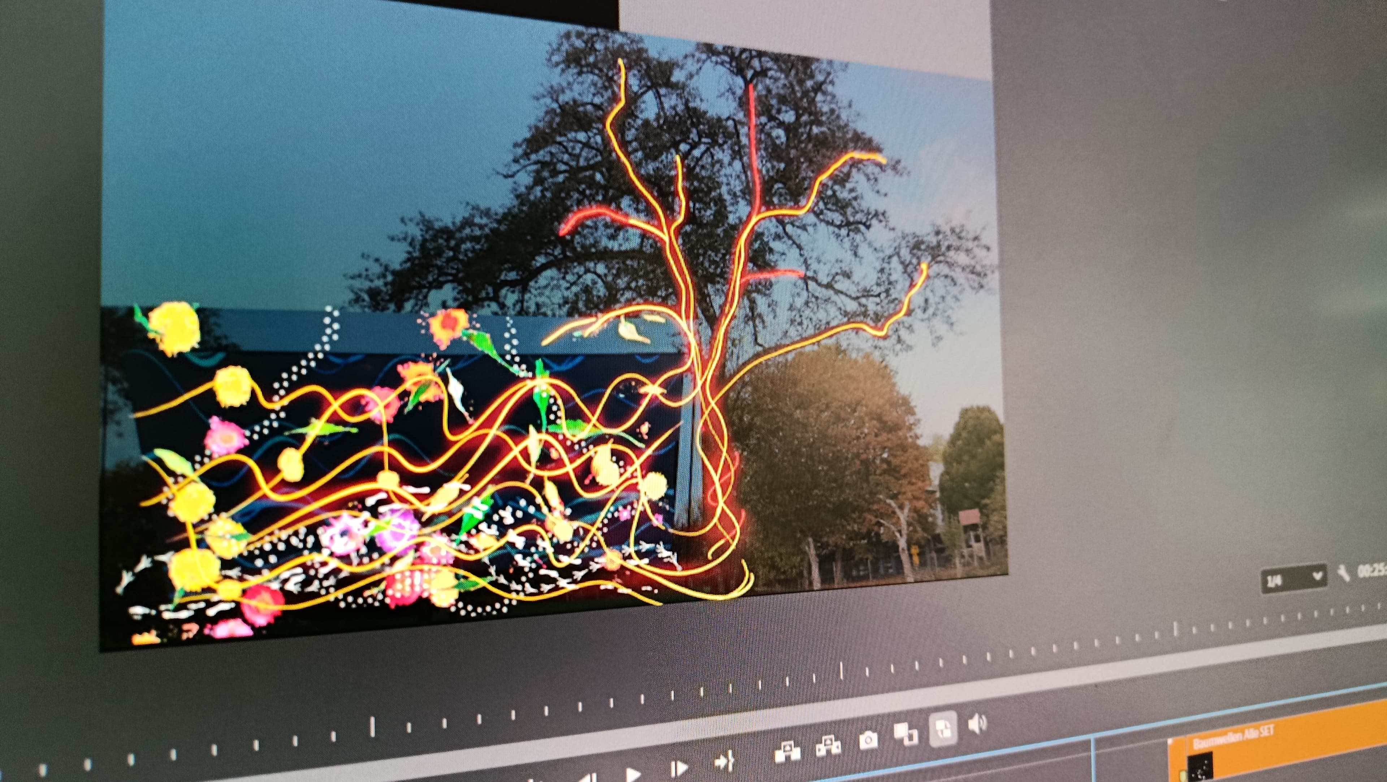1387x782 pixels.
Task: Toggle the speaker audio icon
Action: [977, 724]
